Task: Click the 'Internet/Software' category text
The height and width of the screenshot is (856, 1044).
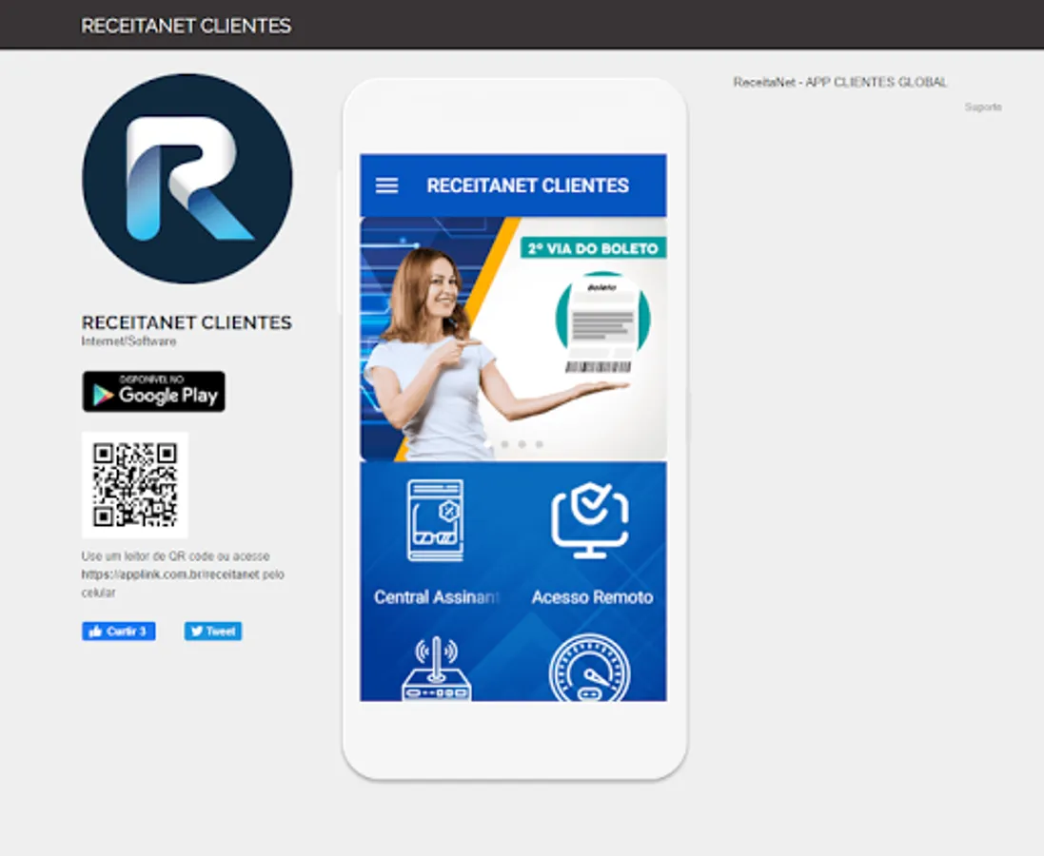Action: tap(129, 341)
